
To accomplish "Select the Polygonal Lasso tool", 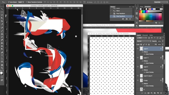I will tap(2, 15).
